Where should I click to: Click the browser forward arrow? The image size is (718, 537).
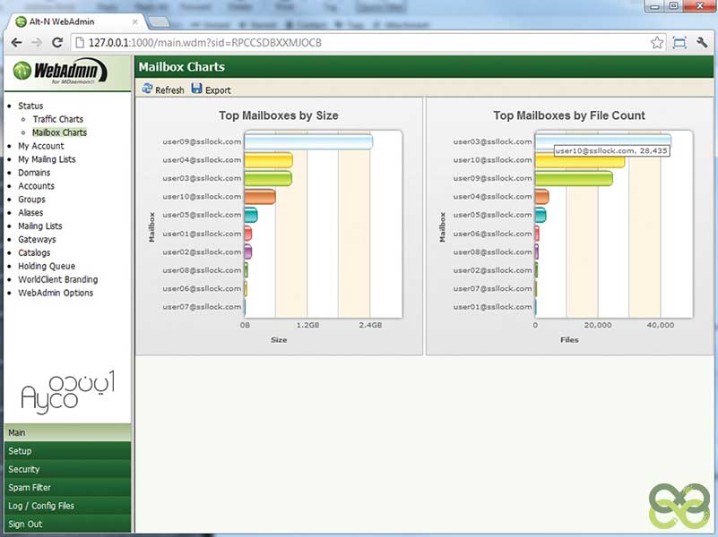tap(36, 42)
